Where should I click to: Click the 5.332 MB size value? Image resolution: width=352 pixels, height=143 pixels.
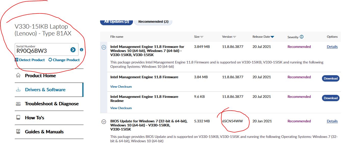(202, 121)
